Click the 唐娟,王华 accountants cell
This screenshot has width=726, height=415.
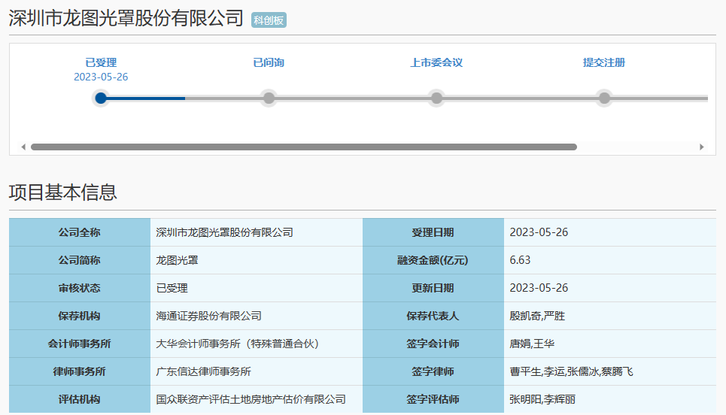(x=610, y=344)
